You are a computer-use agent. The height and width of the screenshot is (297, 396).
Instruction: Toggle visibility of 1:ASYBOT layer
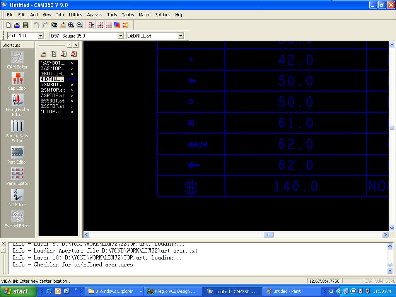pyautogui.click(x=72, y=63)
